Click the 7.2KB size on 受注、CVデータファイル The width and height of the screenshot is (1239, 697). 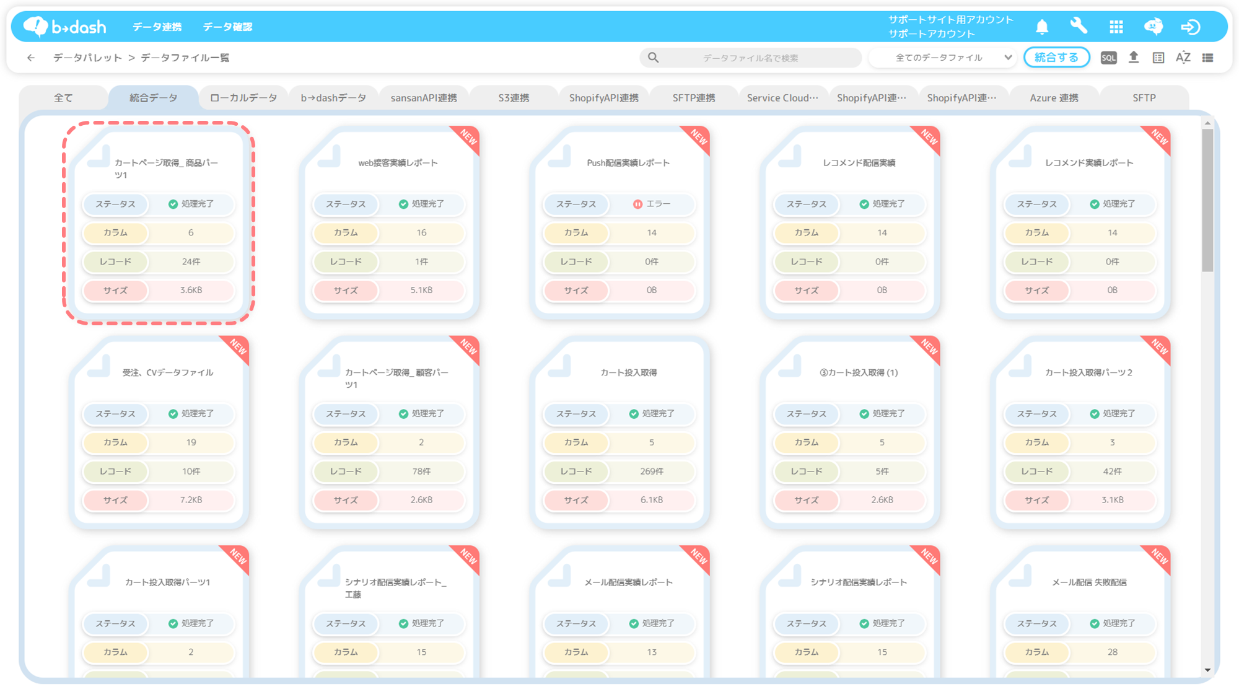click(191, 499)
